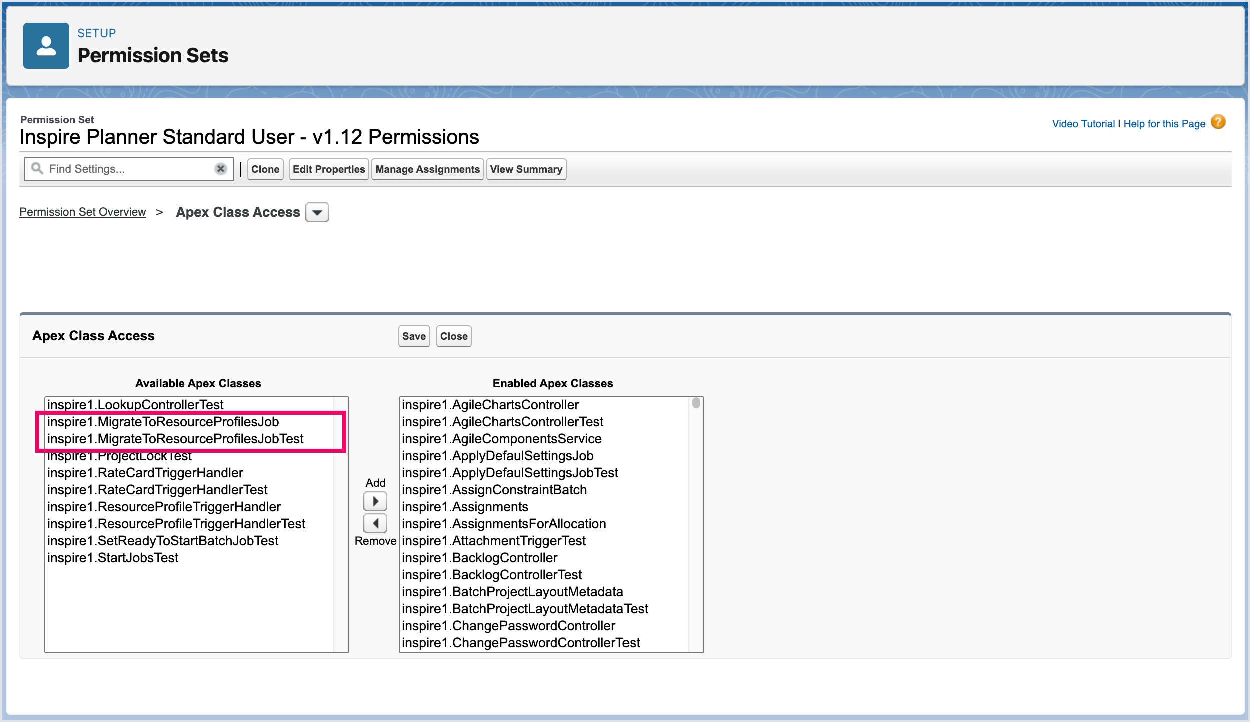The width and height of the screenshot is (1250, 722).
Task: Select inspire1.AgileChartsController in enabled list
Action: coord(544,405)
